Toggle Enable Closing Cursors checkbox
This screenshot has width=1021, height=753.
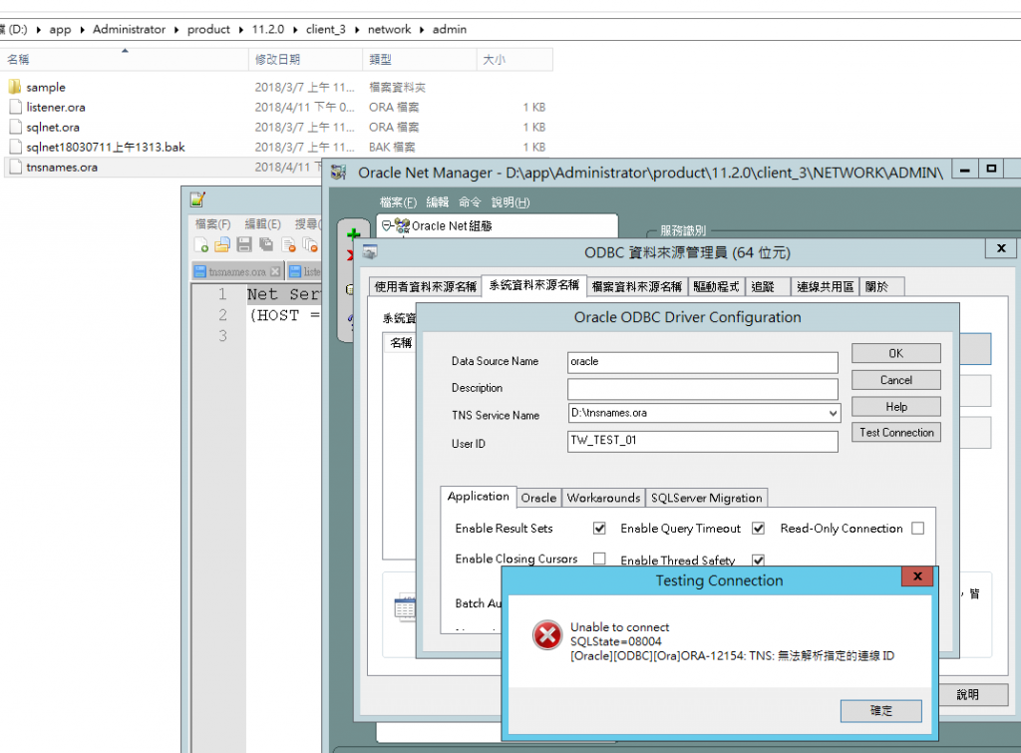click(x=599, y=559)
